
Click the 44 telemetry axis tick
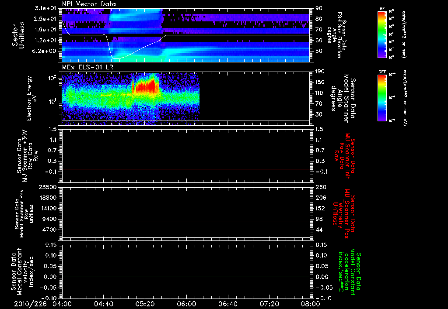[319, 230]
